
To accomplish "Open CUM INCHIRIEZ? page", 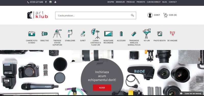I will [x=154, y=2].
